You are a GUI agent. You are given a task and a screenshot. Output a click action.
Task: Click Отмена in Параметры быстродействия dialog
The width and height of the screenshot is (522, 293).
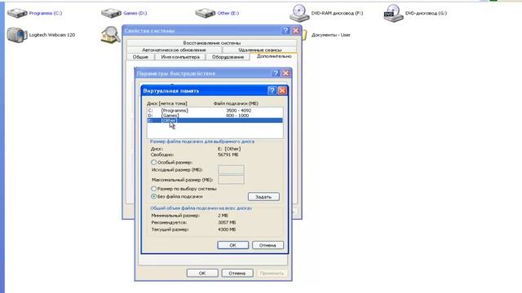(x=237, y=273)
